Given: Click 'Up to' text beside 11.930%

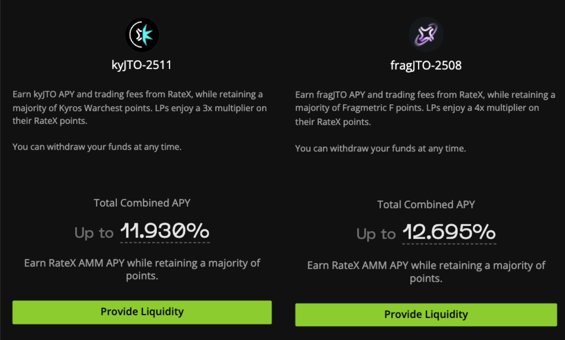Looking at the screenshot, I should tap(94, 233).
